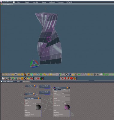Screen dimensions: 114x120
Task: Switch to the trueSpace6 layout tab
Action: [x=52, y=2]
